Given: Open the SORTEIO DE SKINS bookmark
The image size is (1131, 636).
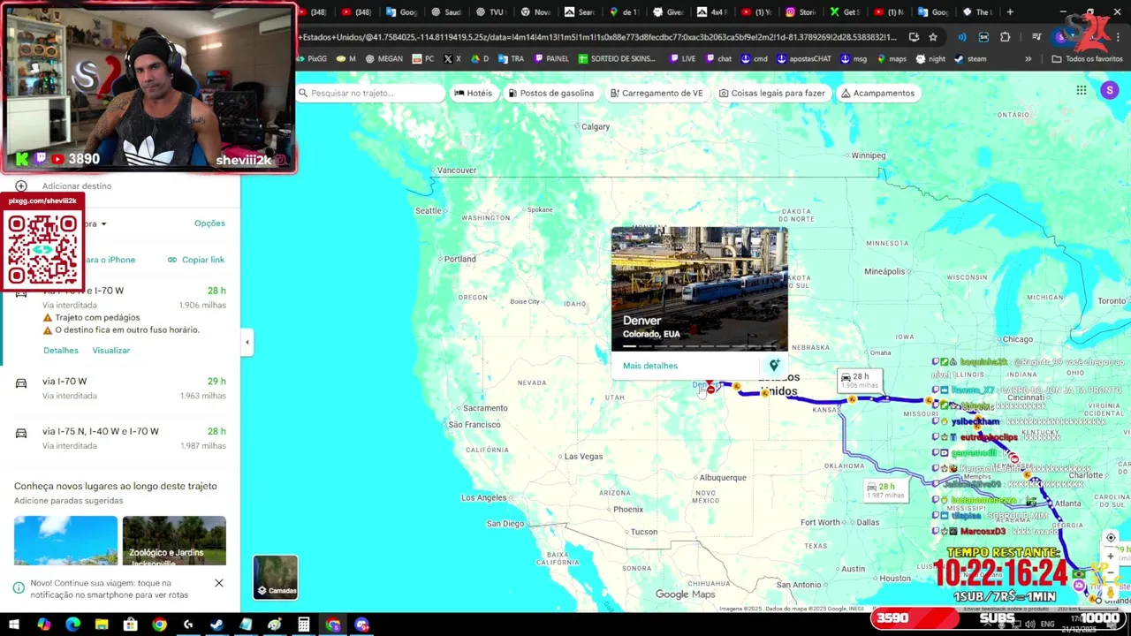Looking at the screenshot, I should (617, 59).
